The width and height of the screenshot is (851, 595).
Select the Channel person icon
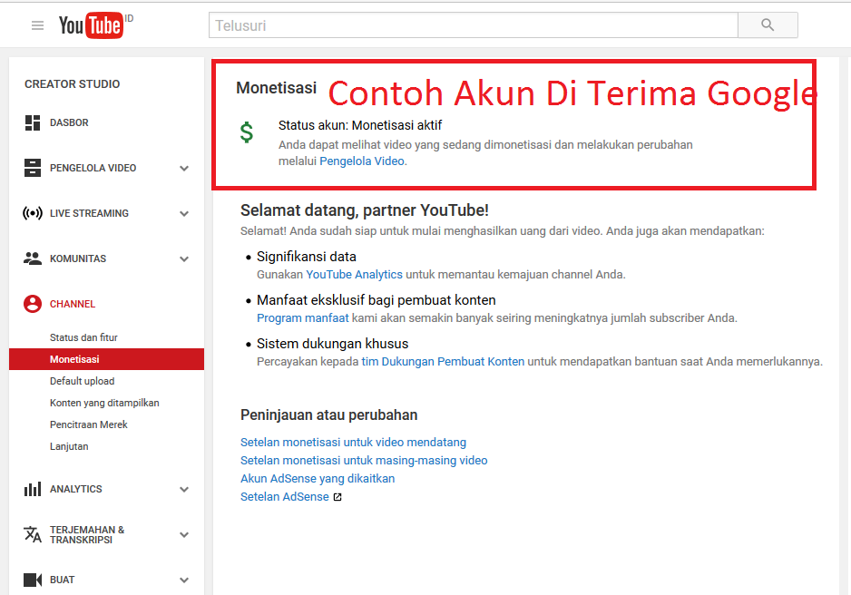tap(34, 304)
